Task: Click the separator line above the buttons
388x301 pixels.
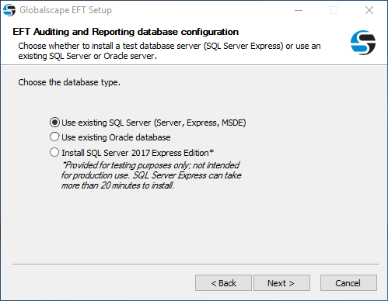Action: pos(196,264)
